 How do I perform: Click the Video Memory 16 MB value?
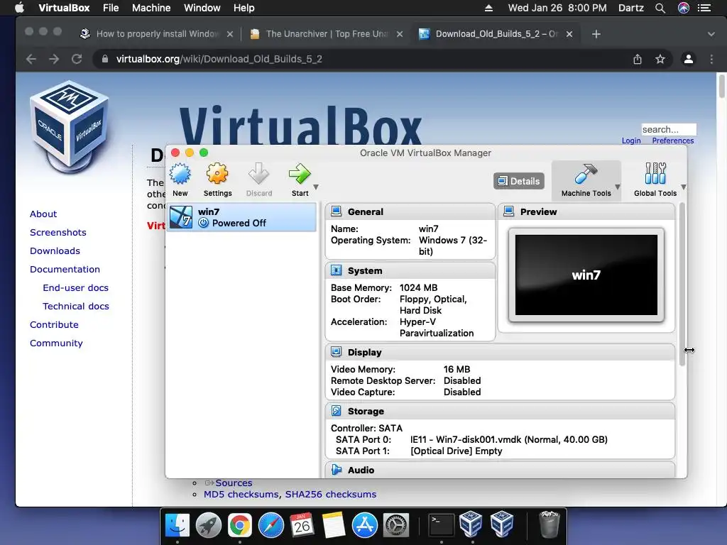(457, 369)
